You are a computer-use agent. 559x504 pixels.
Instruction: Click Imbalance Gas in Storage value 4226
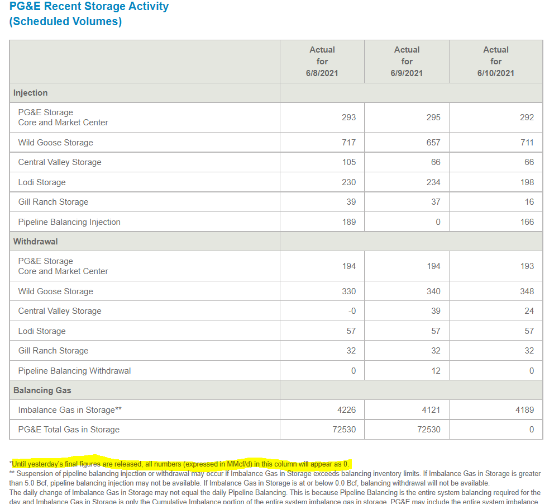347,410
